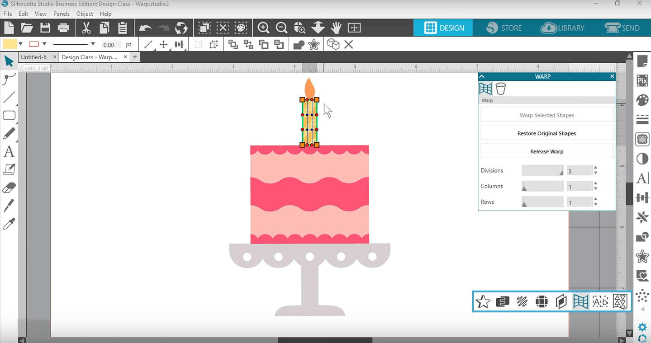
Task: Switch to the cup-shaped warp template icon
Action: 501,89
